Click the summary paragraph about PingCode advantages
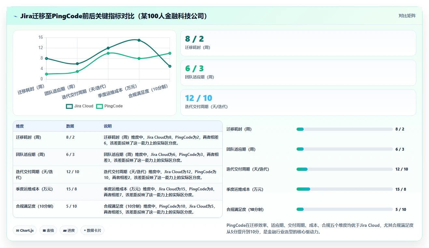The image size is (429, 248). click(320, 228)
